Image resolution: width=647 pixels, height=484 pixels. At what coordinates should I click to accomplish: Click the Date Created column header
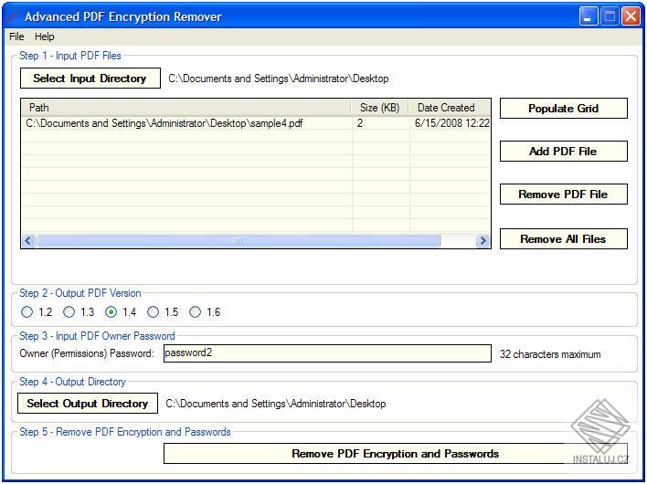click(x=450, y=108)
